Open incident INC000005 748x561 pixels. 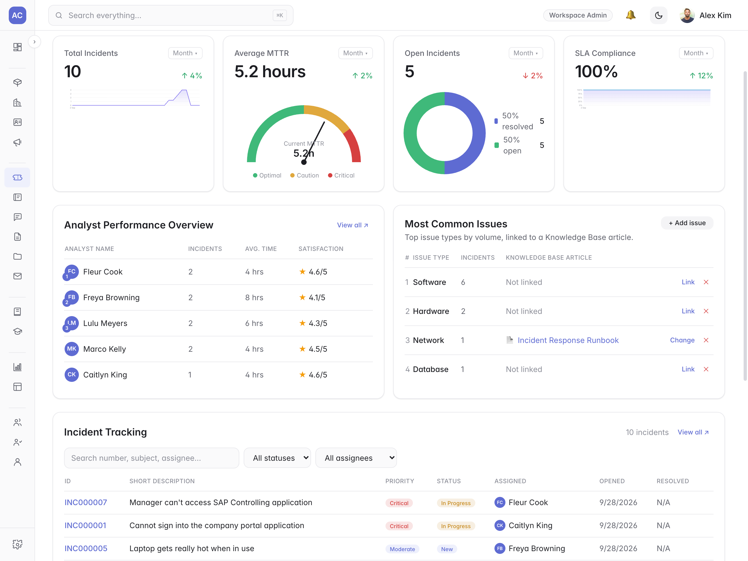point(86,548)
